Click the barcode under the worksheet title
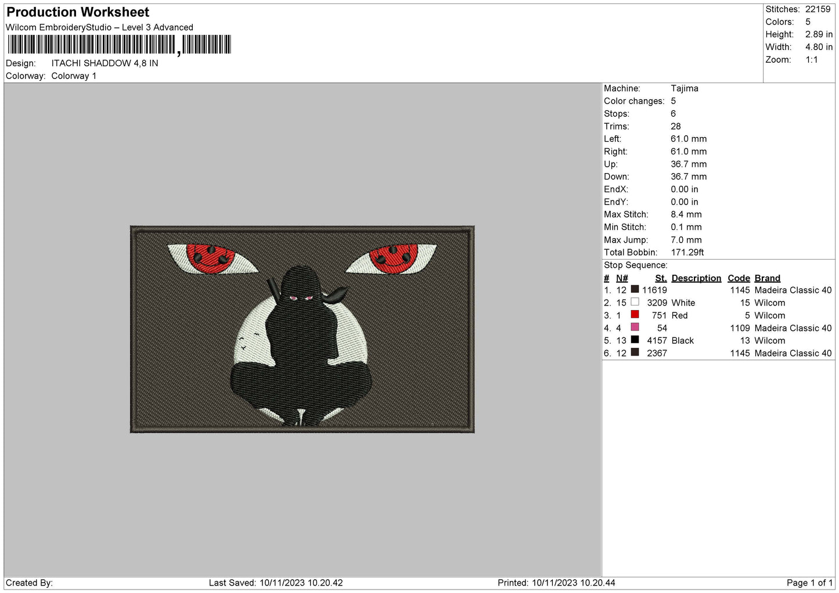Image resolution: width=839 pixels, height=593 pixels. tap(119, 45)
